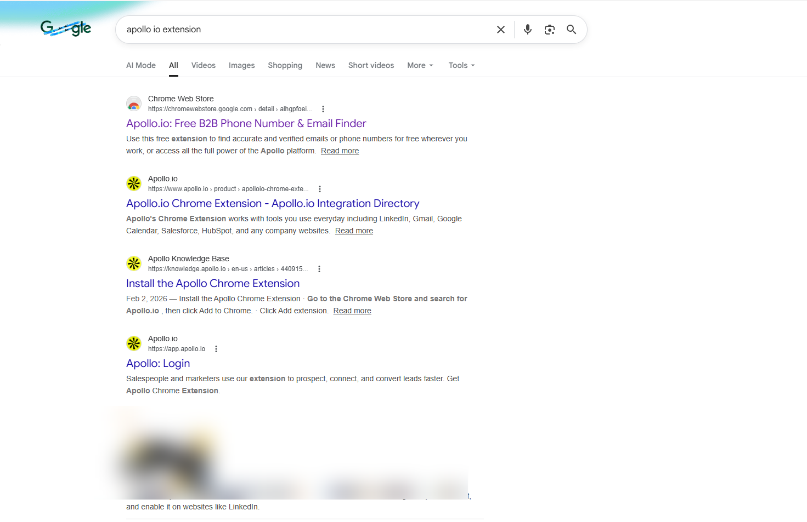The image size is (807, 522).
Task: Open more options for Chrome Web Store result
Action: coord(323,109)
